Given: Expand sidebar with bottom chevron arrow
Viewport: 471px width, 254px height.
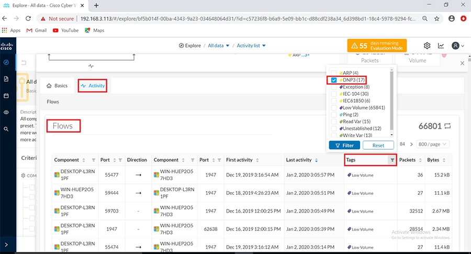Looking at the screenshot, I should point(6,245).
